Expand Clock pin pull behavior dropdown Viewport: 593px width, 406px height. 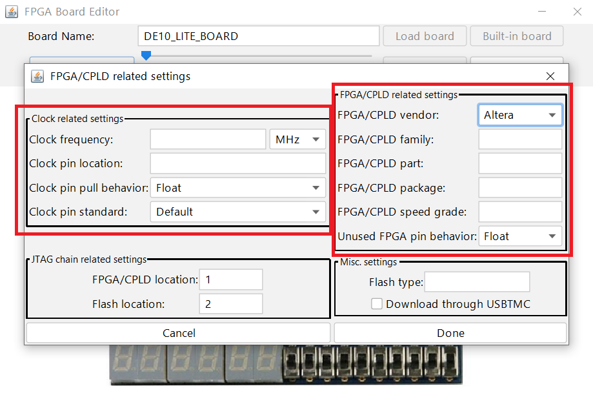pyautogui.click(x=237, y=188)
